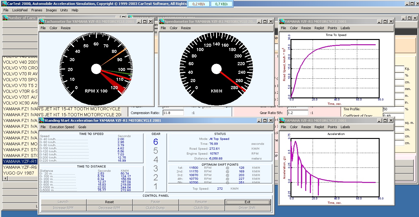Viewport: 419px width, 217px height.
Task: Open Replot menu in Time To Speed window
Action: click(319, 28)
